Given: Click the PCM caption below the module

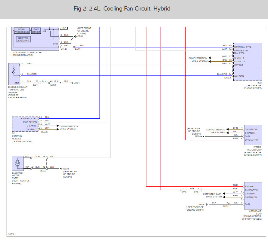Looking at the screenshot, I should 253,85.
